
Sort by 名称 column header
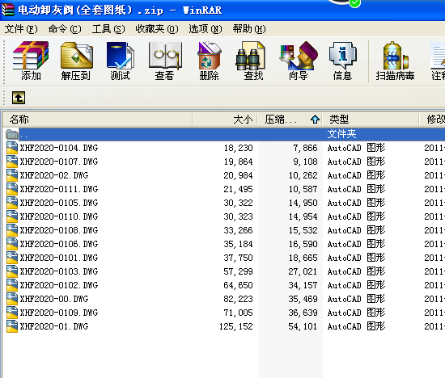tap(98, 120)
